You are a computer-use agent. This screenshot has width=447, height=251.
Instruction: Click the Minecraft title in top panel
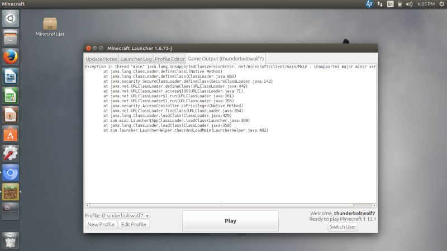[13, 4]
